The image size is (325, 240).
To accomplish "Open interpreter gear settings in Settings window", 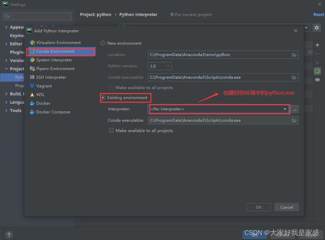I will [x=317, y=27].
